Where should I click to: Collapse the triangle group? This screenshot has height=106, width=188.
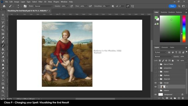[159, 83]
